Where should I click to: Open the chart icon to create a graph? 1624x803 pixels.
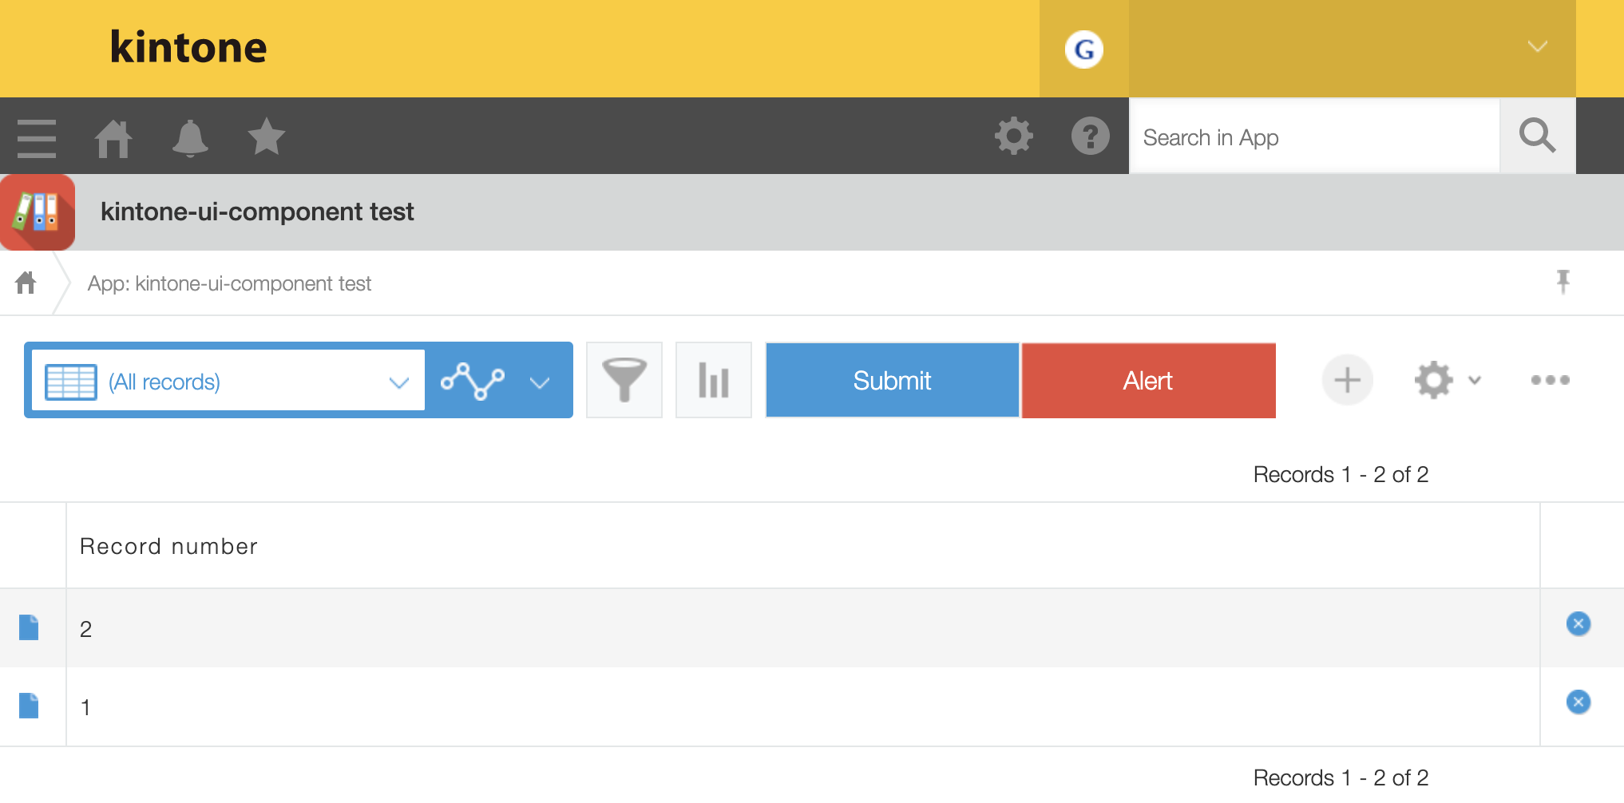coord(713,380)
